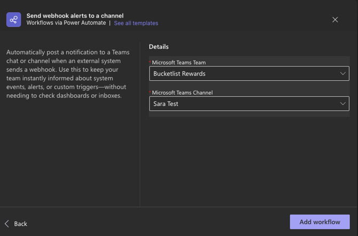The width and height of the screenshot is (358, 236).
Task: Click Workflows via Power Automate subtitle
Action: pos(66,24)
